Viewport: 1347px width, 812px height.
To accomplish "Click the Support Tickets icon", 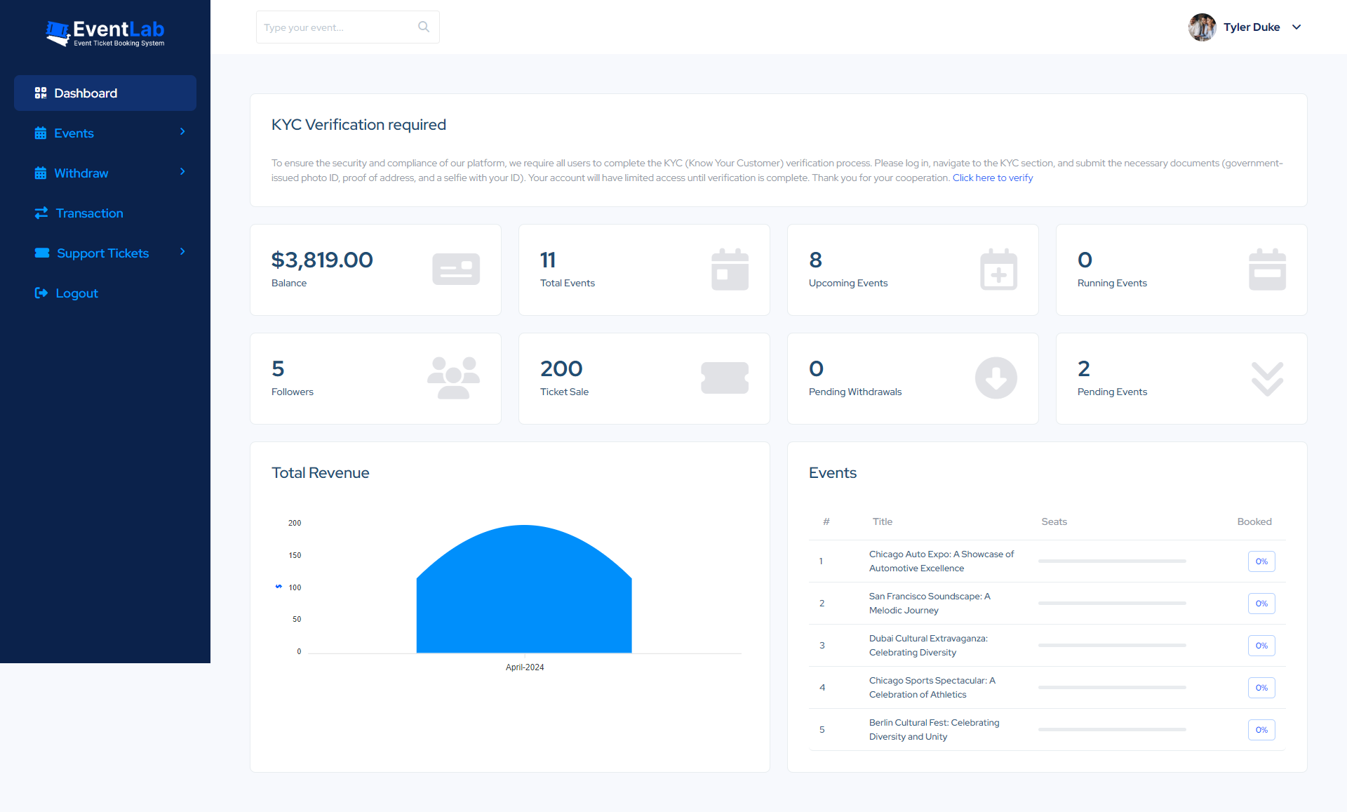I will 41,253.
